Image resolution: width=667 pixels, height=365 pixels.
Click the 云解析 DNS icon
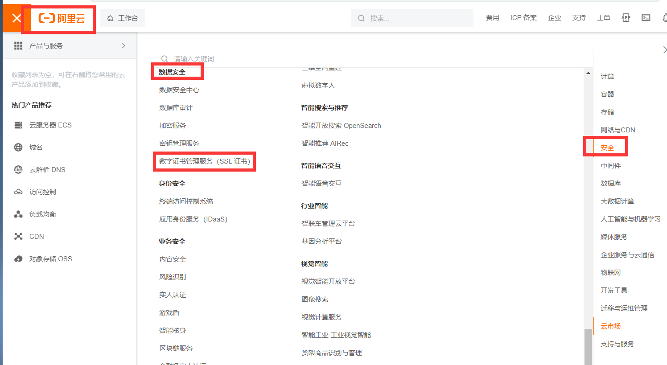pyautogui.click(x=18, y=170)
